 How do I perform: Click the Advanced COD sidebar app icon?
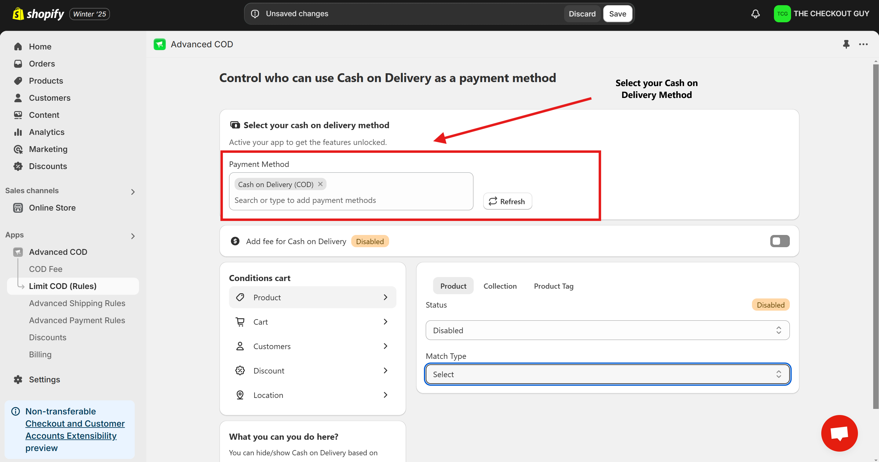[18, 252]
